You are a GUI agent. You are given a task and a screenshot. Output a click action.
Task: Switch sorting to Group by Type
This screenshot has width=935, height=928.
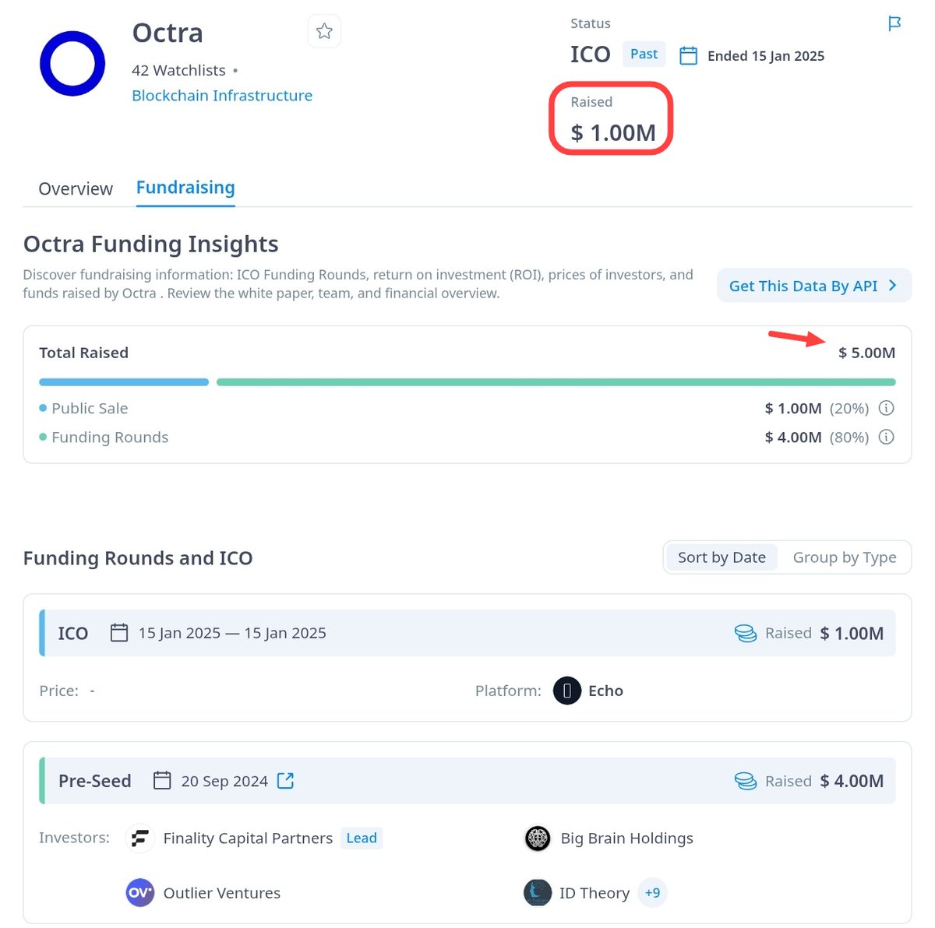[845, 557]
